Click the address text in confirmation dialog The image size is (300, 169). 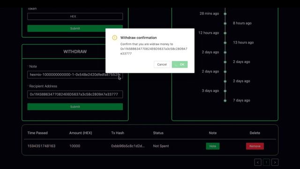tap(154, 51)
